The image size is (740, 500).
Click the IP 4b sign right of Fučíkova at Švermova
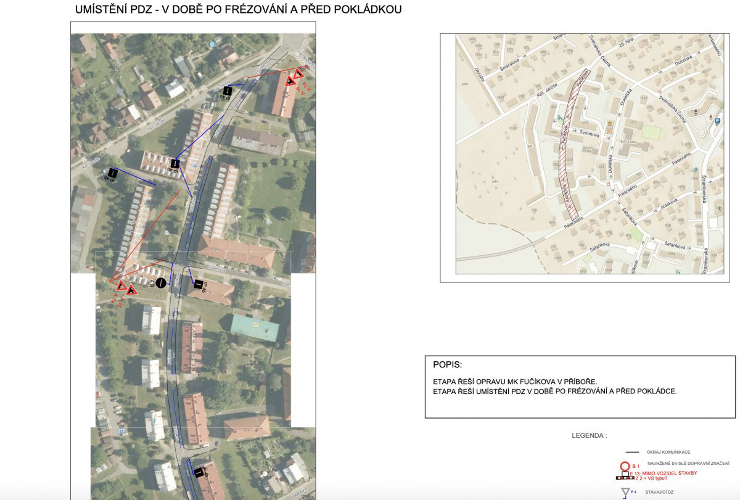(199, 284)
